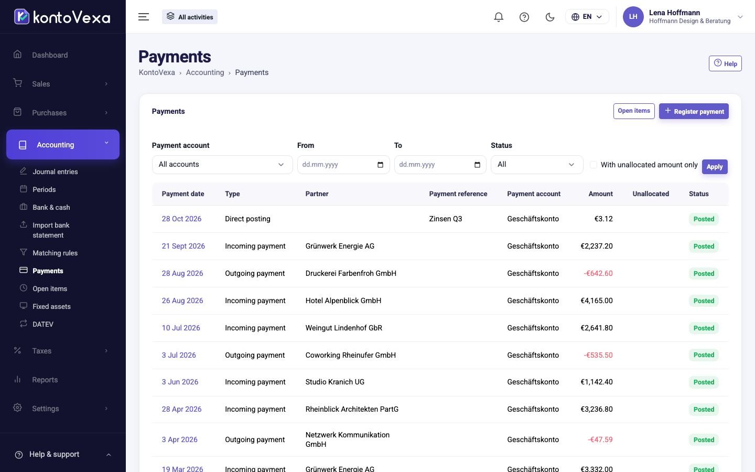Open the notifications bell
The image size is (755, 472).
click(499, 17)
